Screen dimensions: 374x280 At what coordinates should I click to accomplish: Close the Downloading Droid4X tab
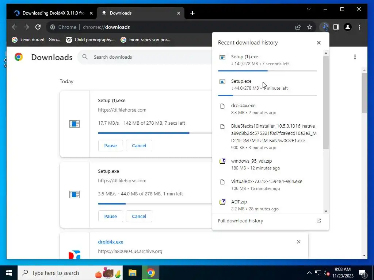91,13
